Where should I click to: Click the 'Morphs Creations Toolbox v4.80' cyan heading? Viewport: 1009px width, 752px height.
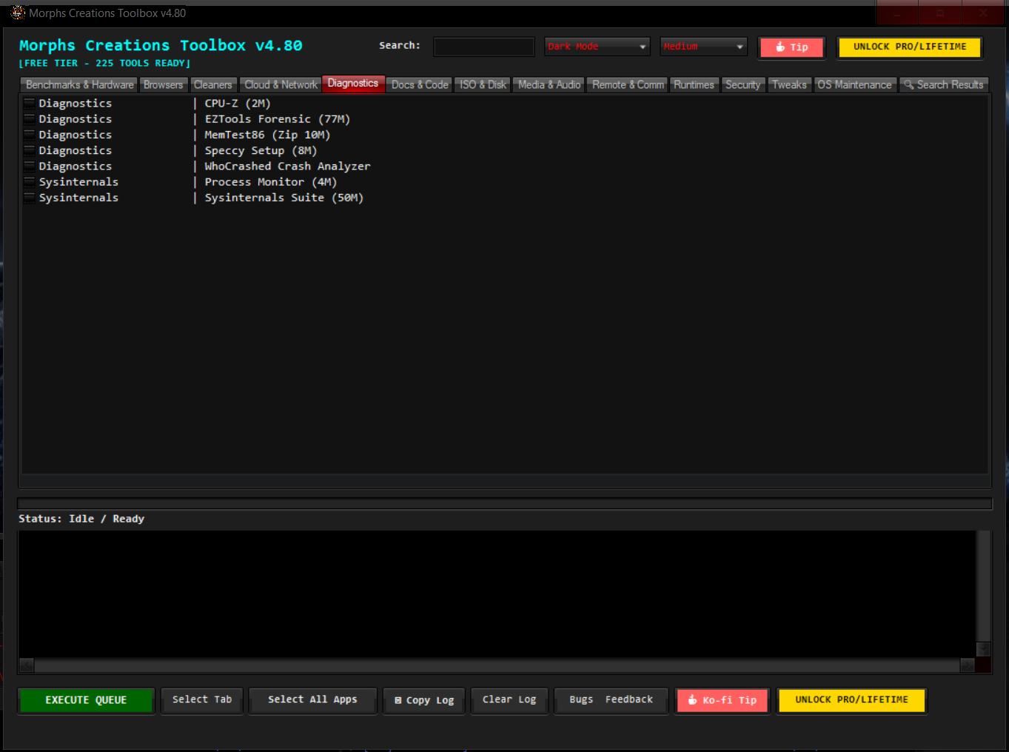tap(161, 45)
